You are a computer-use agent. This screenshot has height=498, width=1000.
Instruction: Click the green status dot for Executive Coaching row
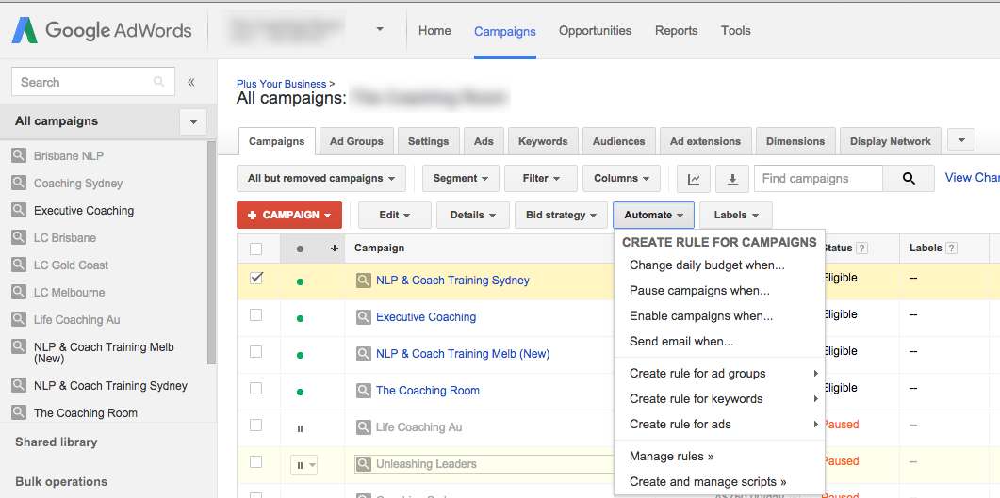pyautogui.click(x=300, y=318)
